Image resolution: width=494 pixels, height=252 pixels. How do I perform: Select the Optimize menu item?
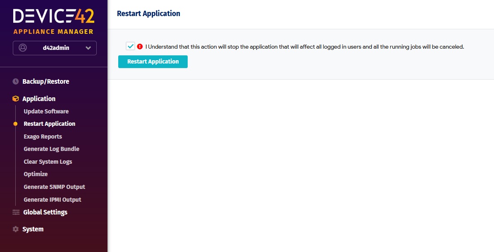click(x=36, y=174)
